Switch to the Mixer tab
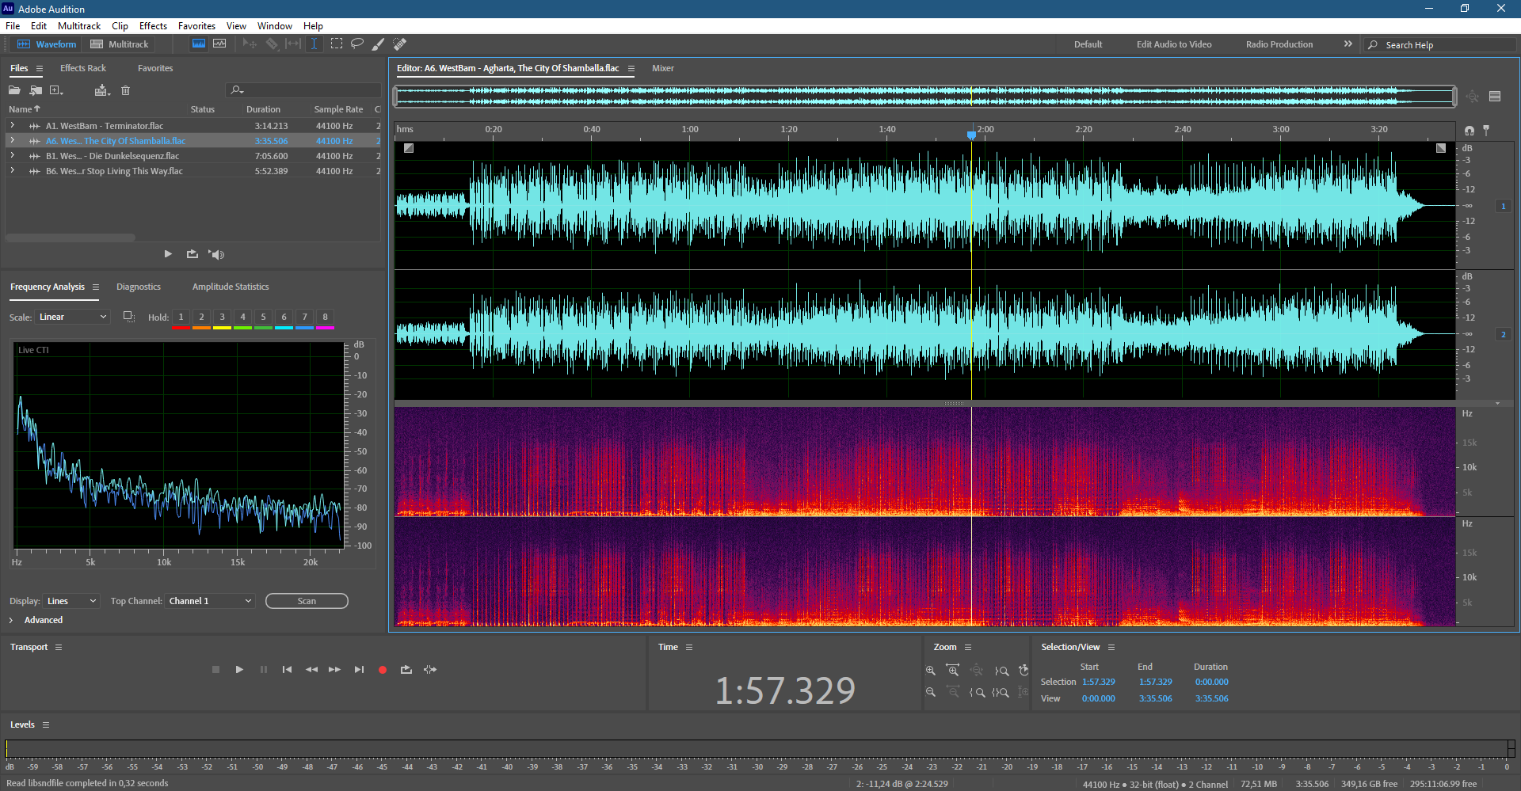Image resolution: width=1521 pixels, height=791 pixels. 663,68
